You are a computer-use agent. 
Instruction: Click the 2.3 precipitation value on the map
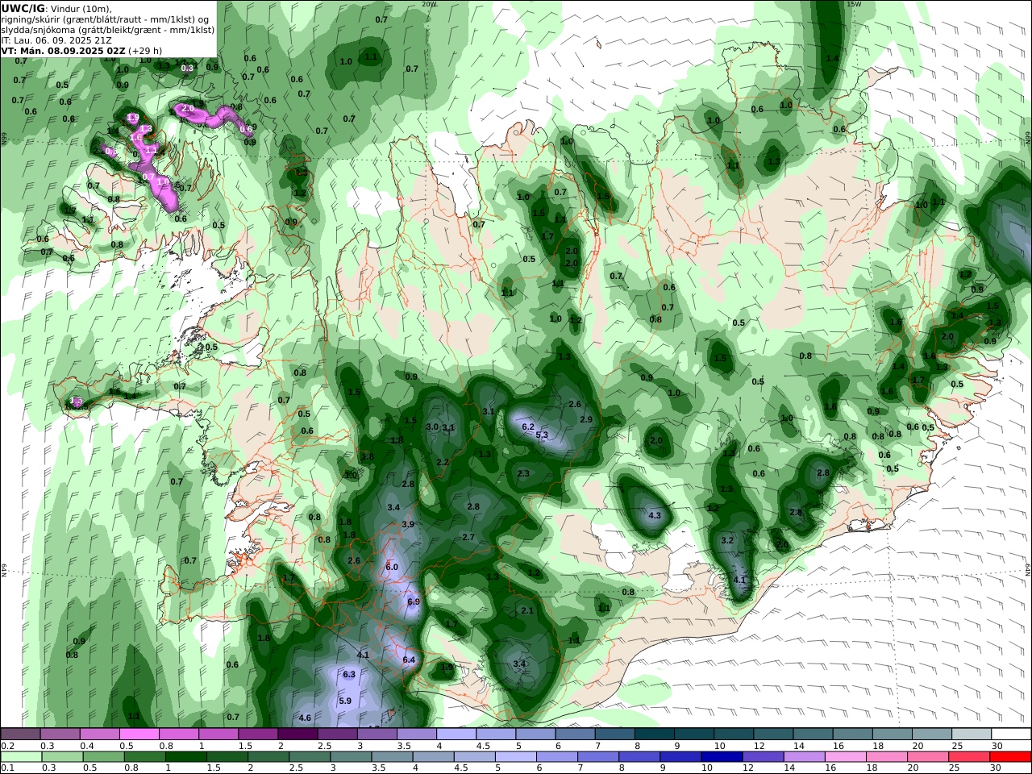[x=523, y=473]
